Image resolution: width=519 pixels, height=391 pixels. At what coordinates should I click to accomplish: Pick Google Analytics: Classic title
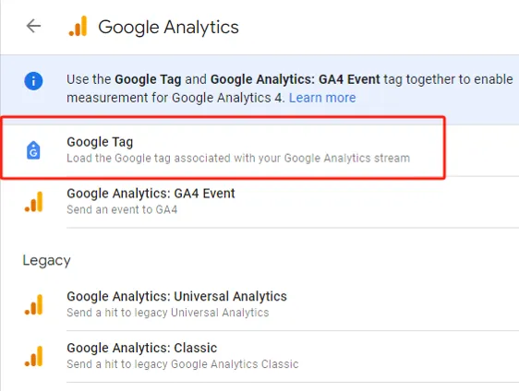[141, 348]
